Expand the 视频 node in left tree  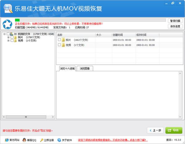coord(8,40)
